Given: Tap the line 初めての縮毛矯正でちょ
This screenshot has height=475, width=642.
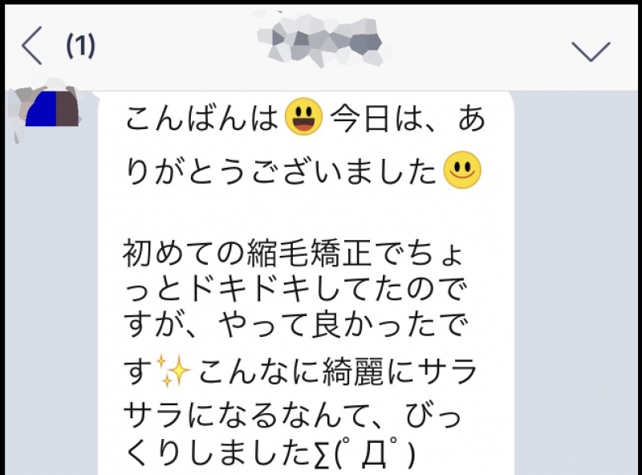Looking at the screenshot, I should click(x=294, y=253).
